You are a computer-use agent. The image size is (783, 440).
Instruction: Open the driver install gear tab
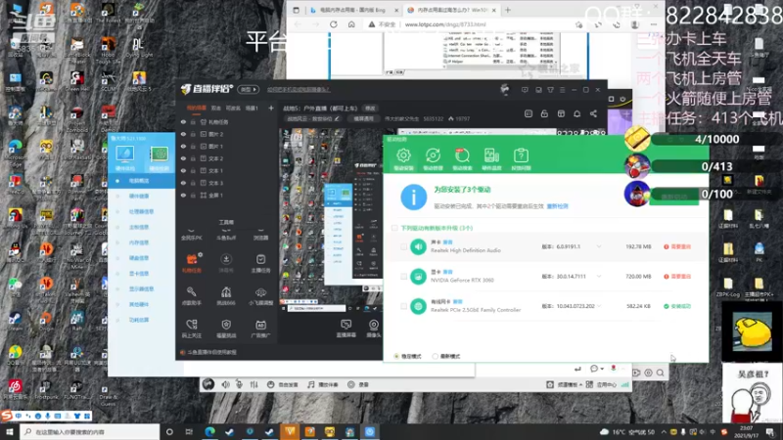click(403, 155)
